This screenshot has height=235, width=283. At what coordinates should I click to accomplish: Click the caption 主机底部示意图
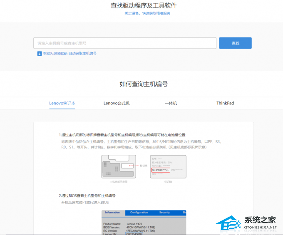point(119,182)
